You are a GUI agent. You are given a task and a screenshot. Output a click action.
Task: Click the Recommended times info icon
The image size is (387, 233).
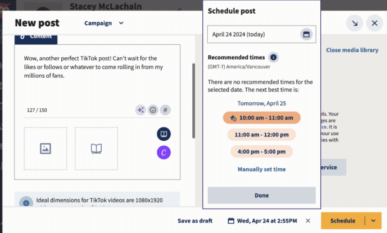click(273, 57)
